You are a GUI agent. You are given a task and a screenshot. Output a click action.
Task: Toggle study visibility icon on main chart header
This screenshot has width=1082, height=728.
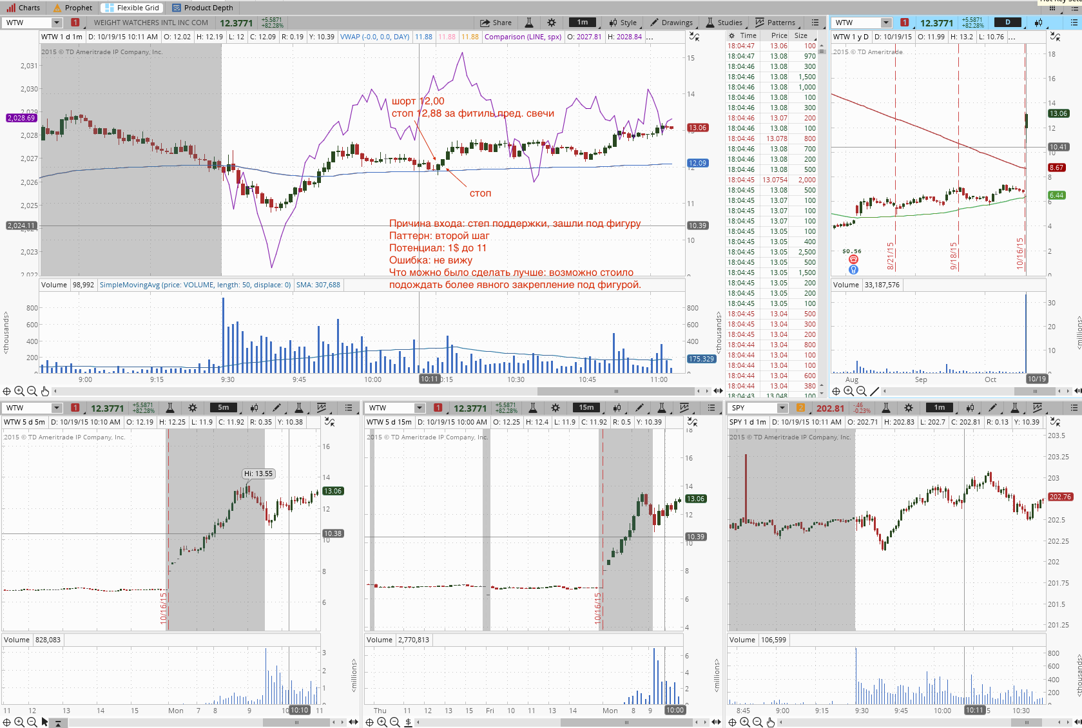pyautogui.click(x=694, y=37)
